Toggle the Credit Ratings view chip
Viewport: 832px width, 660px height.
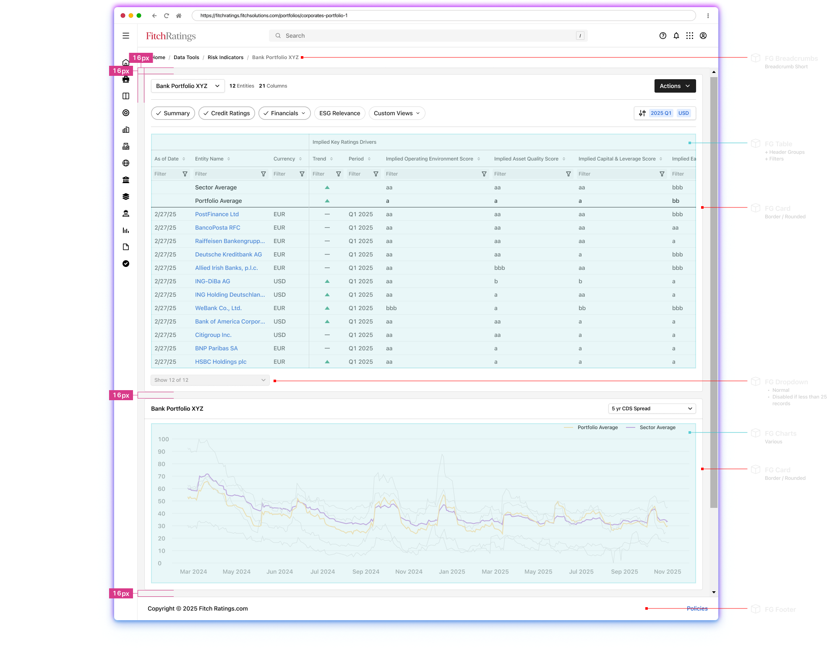[227, 113]
